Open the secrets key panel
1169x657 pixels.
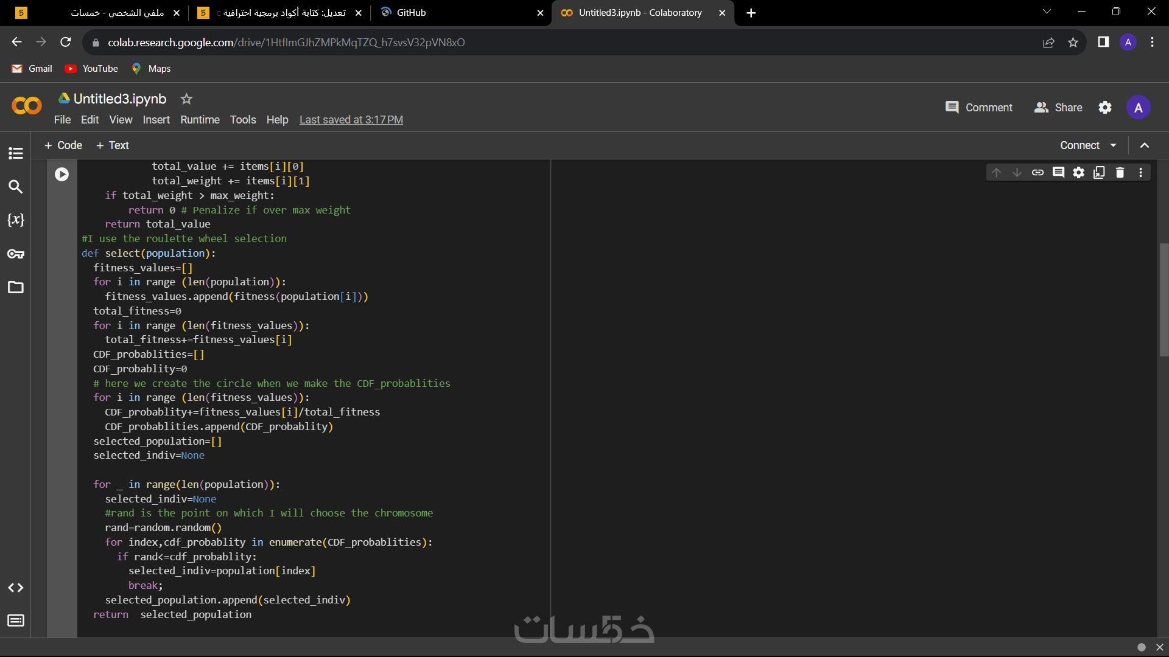click(x=16, y=254)
